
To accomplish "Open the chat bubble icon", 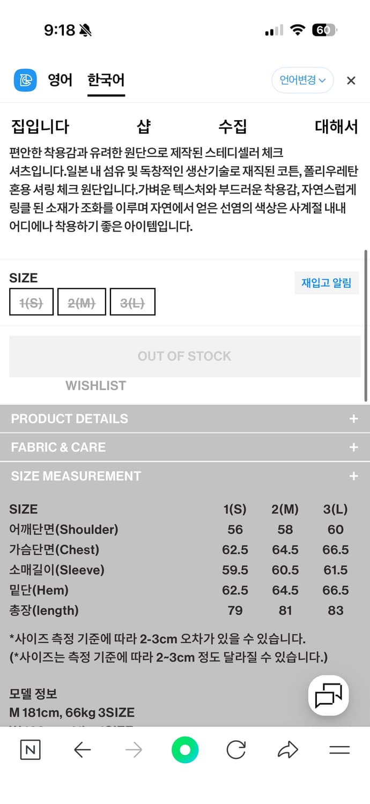I will click(328, 695).
